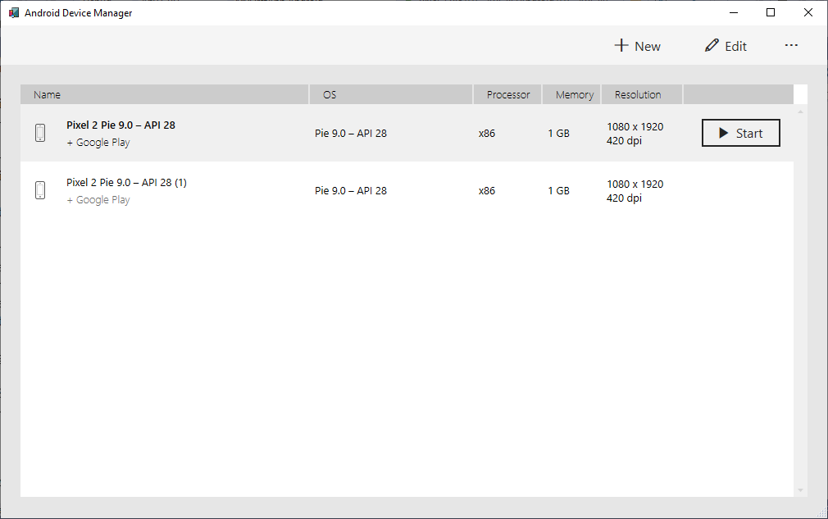Click phone icon of Pixel 2 API 28 row
Viewport: 828px width, 519px height.
[40, 133]
